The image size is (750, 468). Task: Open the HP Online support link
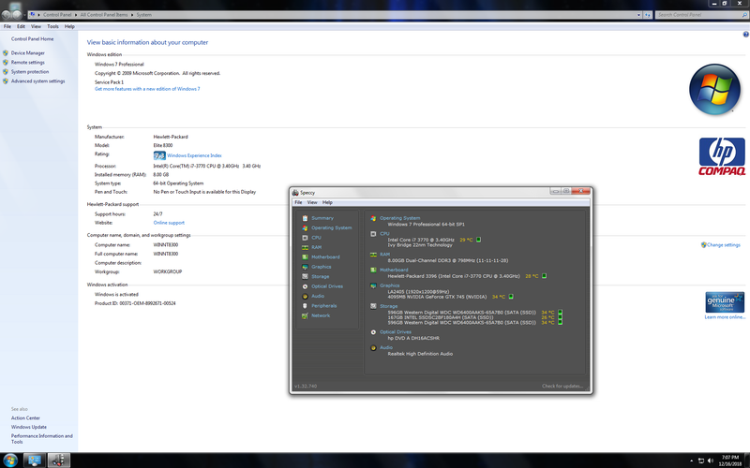(169, 223)
